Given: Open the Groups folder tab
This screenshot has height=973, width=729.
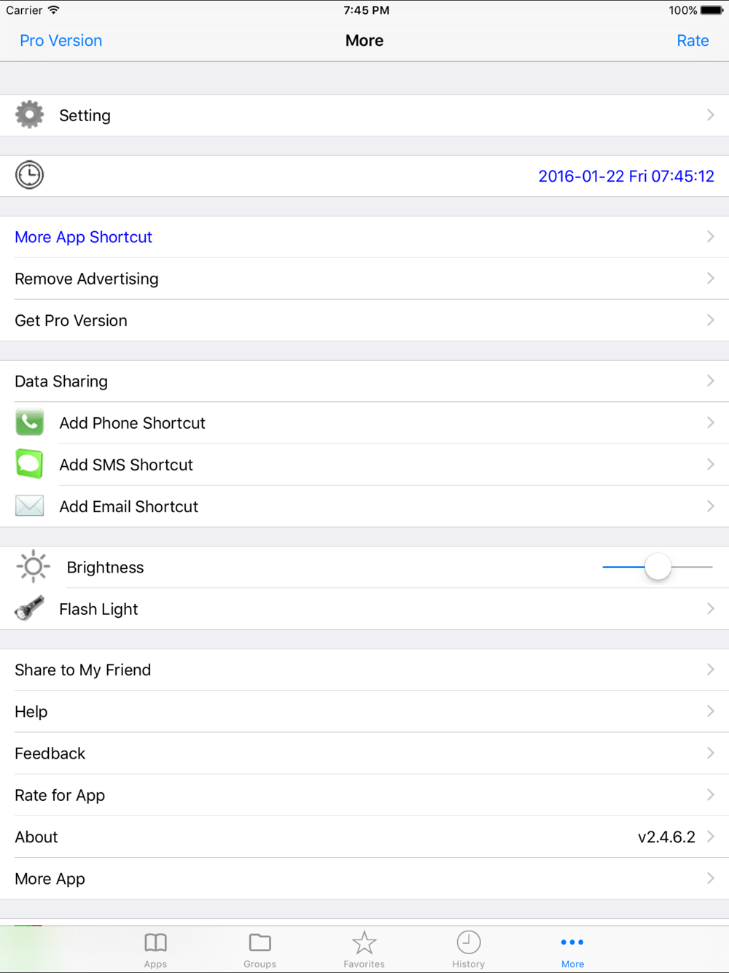Looking at the screenshot, I should (260, 949).
